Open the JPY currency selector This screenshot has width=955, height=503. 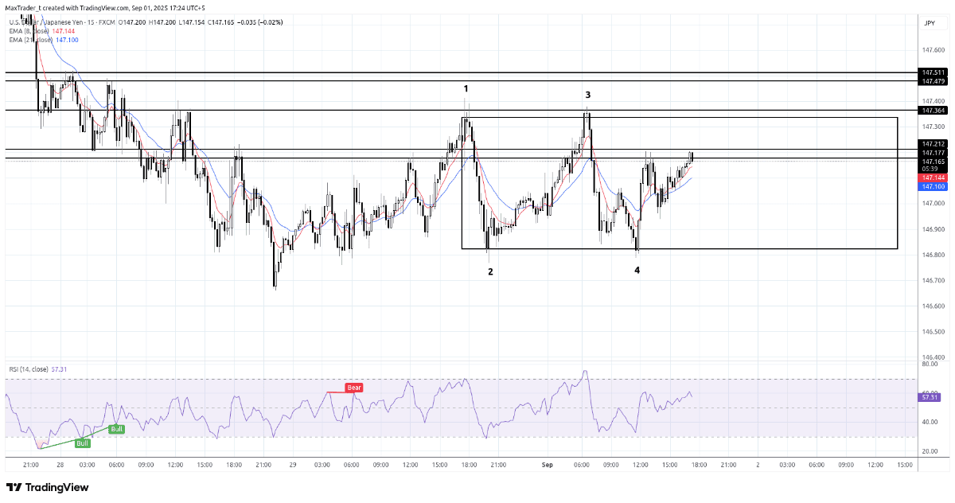[929, 24]
